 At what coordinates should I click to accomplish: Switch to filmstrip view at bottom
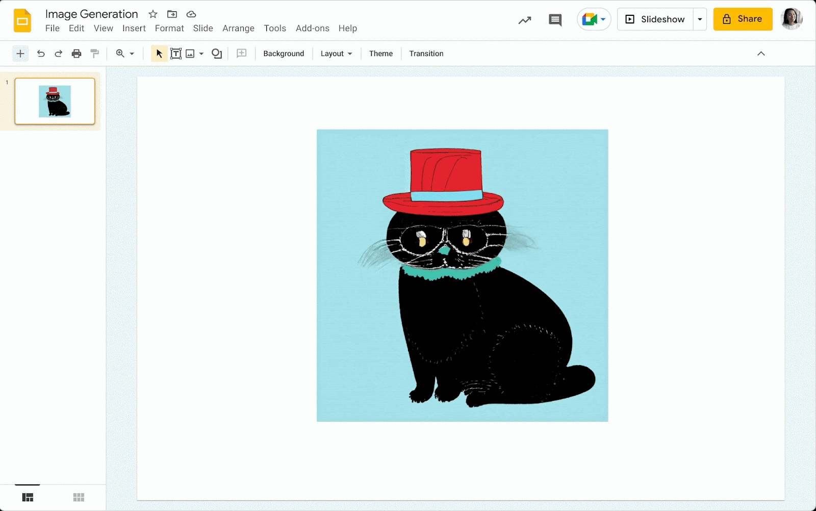coord(28,497)
